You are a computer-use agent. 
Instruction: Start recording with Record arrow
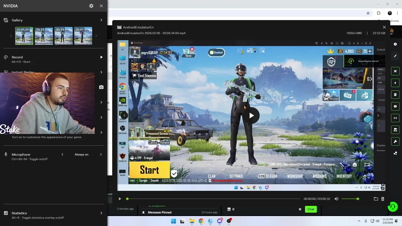point(101,57)
